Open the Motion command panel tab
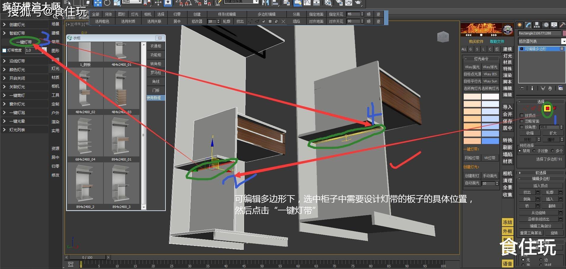The image size is (566, 269). click(546, 25)
